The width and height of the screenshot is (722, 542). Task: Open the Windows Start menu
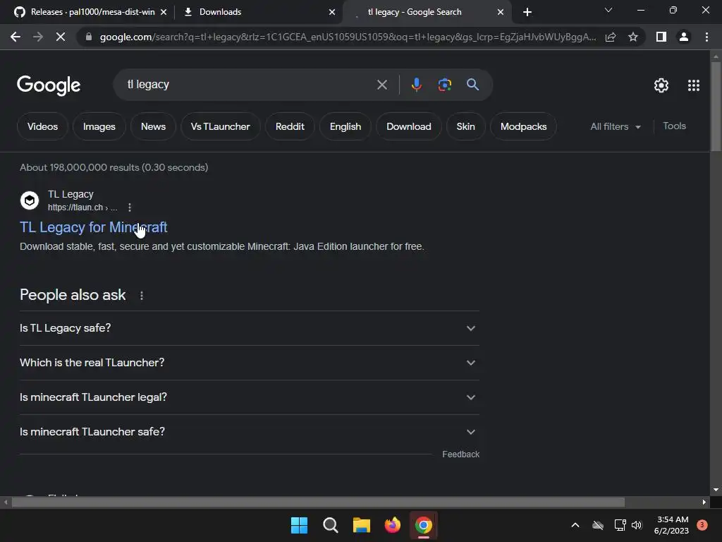coord(299,525)
